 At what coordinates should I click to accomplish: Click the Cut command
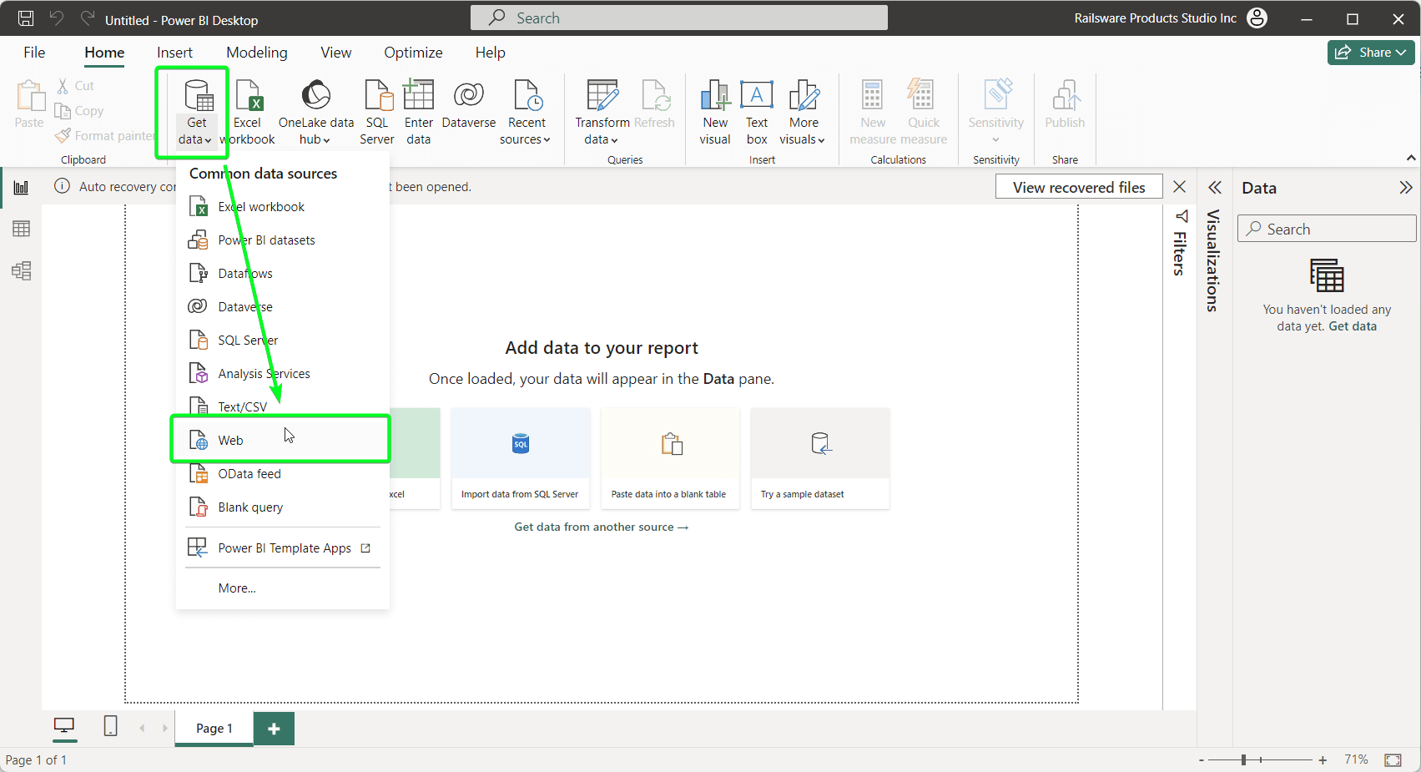pyautogui.click(x=75, y=86)
